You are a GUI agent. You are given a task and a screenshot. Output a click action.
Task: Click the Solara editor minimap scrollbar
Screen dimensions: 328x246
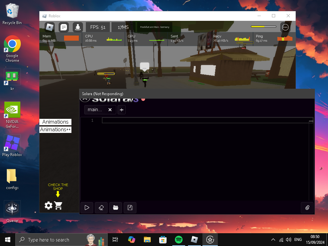pos(311,159)
